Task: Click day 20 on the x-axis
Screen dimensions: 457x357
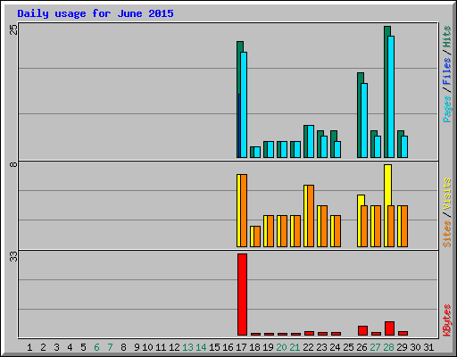Action: (x=281, y=347)
